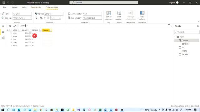
Task: Click the user avatar next to Sign in
Action: tap(177, 2)
